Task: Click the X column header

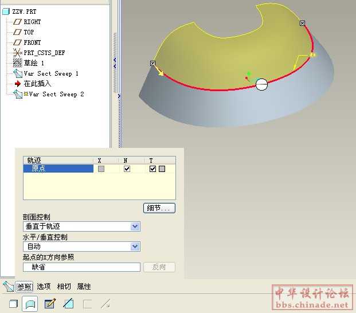Action: (x=106, y=161)
